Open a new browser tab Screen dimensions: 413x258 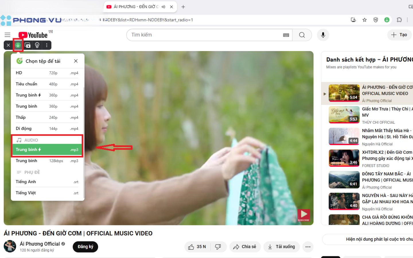tap(183, 7)
